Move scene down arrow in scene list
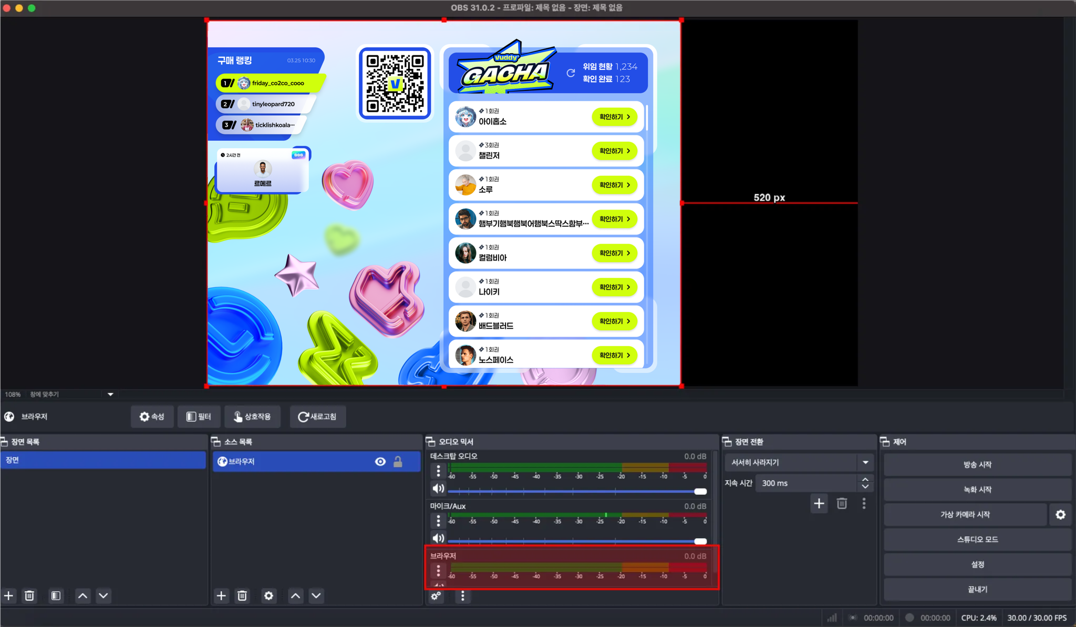Viewport: 1076px width, 627px height. pos(104,595)
